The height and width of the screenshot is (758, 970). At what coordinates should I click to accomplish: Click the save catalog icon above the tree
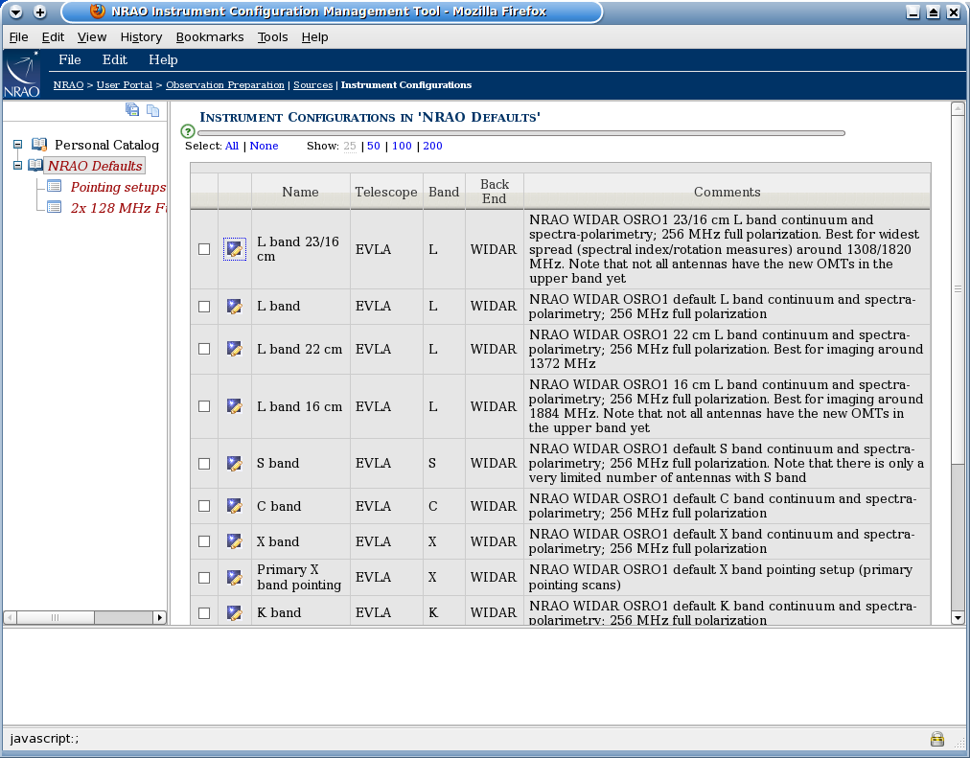coord(132,110)
